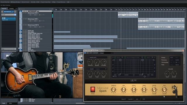Mute the Motorheart Riff C track
The image size is (187, 105).
click(24, 13)
